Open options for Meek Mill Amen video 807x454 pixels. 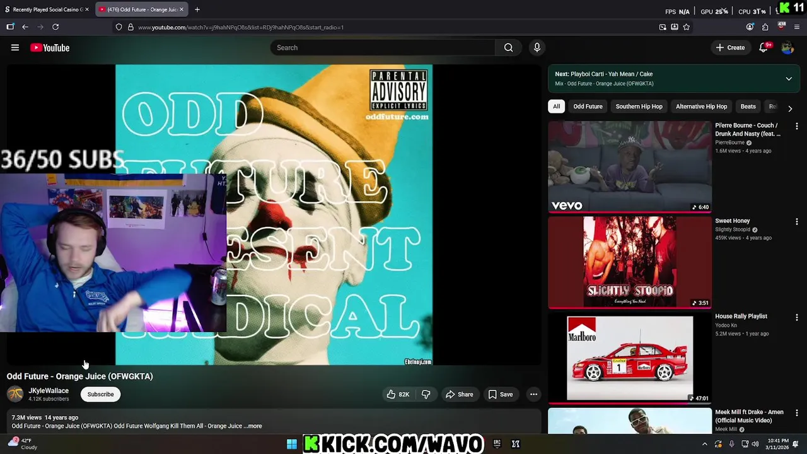click(x=797, y=413)
